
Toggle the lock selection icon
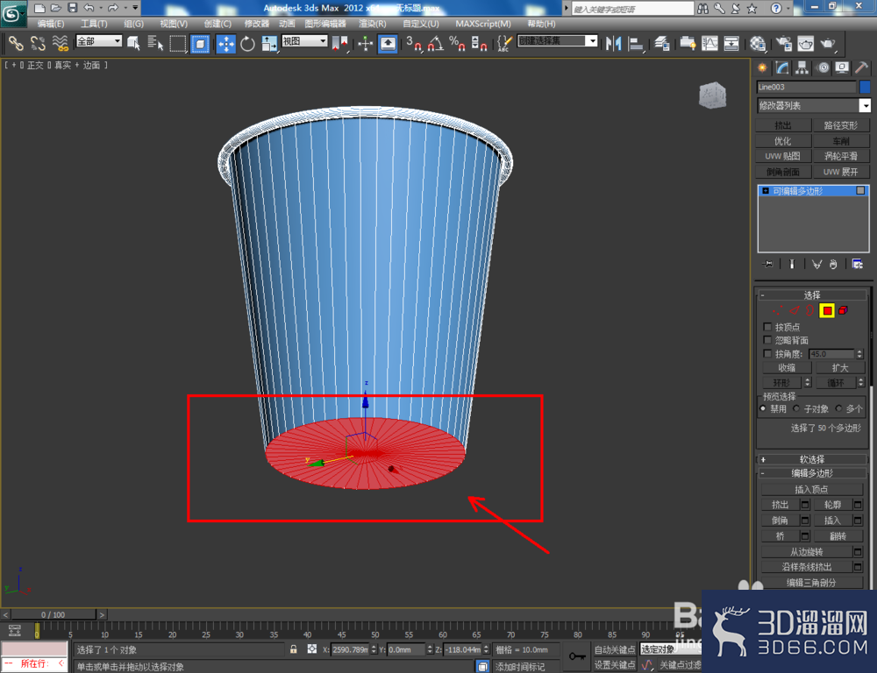coord(294,649)
